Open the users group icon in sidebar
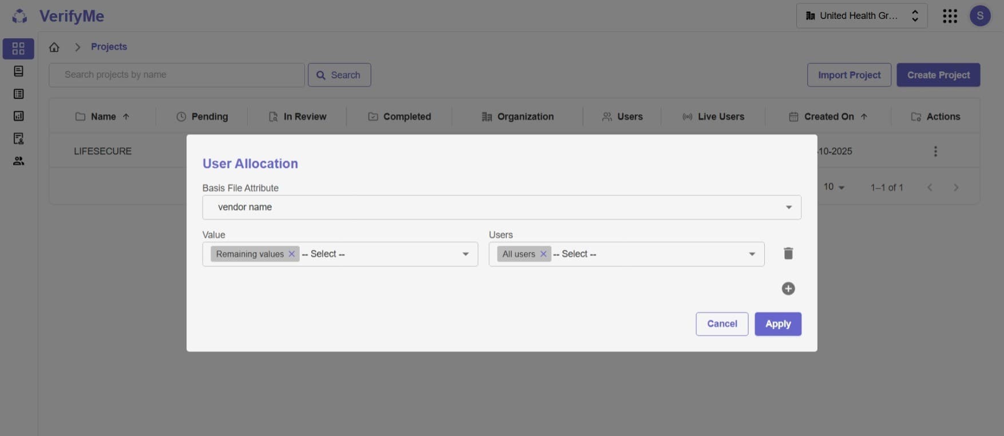 tap(18, 161)
